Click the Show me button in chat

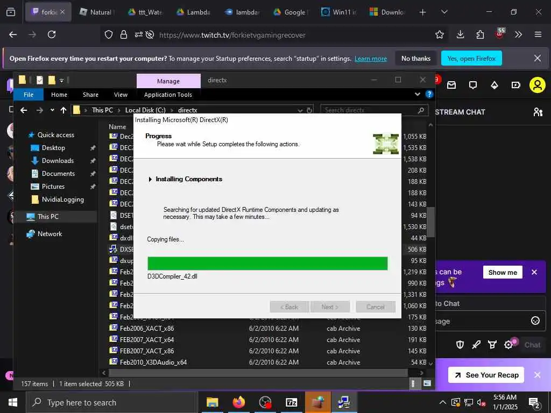tap(503, 272)
